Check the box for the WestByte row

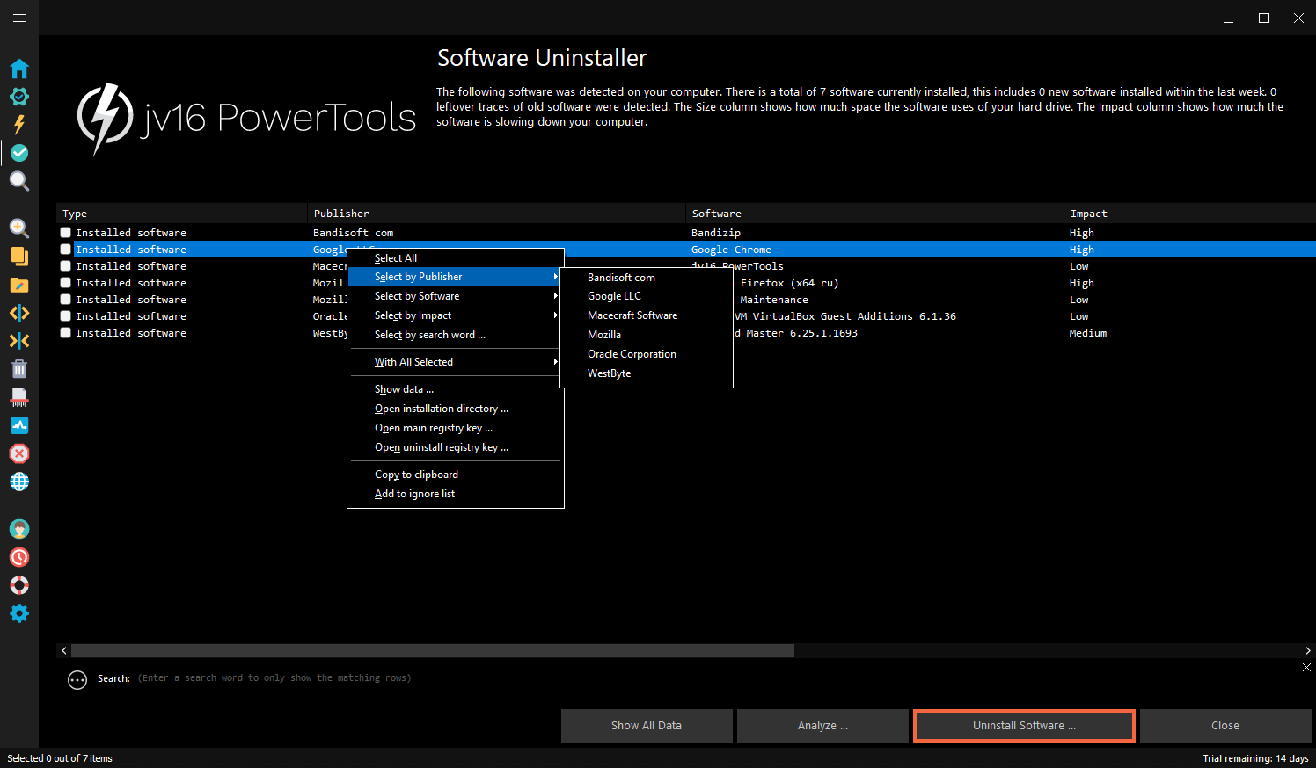click(x=66, y=333)
